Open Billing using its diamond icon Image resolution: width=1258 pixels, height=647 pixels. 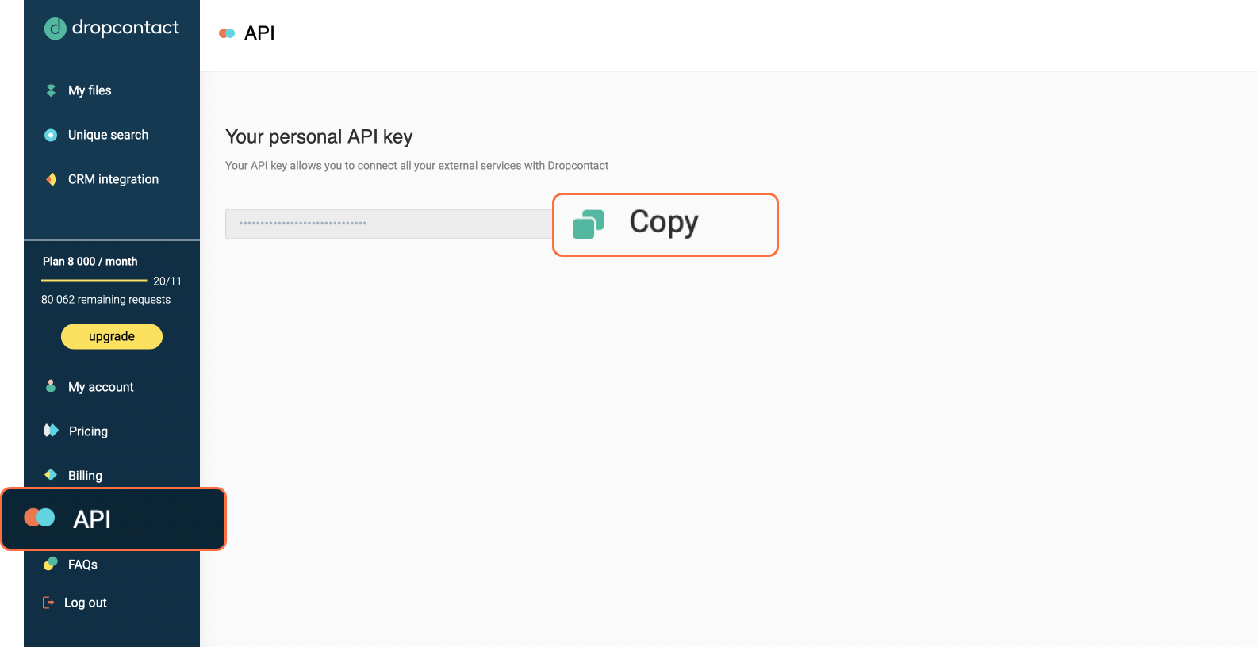(50, 475)
